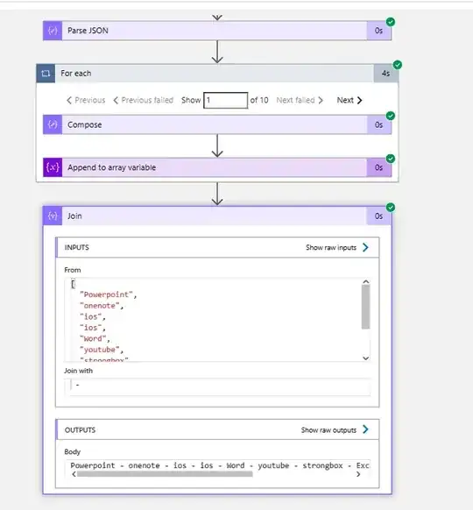
Task: Click the "From" label in INPUTS
Action: pyautogui.click(x=73, y=270)
